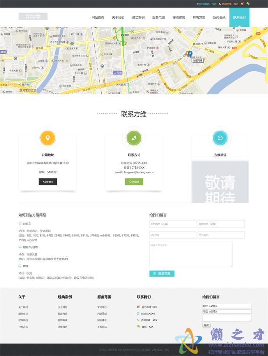Click footer link 关于我们
The image size is (268, 356).
(x=23, y=307)
